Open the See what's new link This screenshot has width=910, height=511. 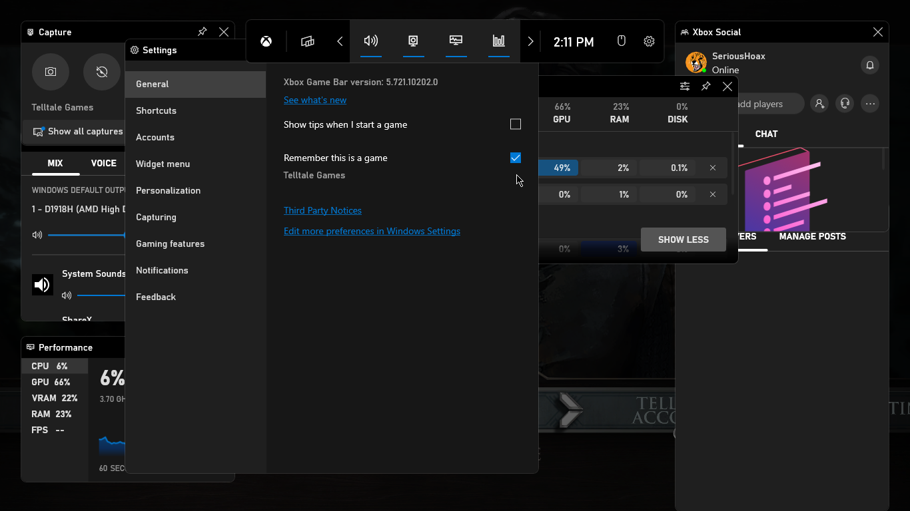pos(315,100)
